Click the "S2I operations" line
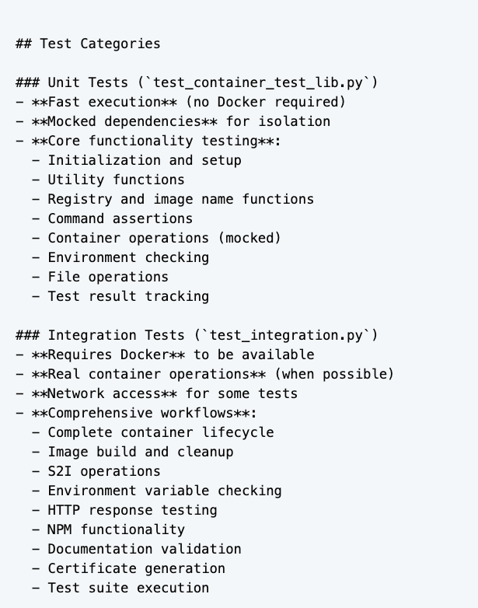The width and height of the screenshot is (478, 608). pyautogui.click(x=104, y=471)
